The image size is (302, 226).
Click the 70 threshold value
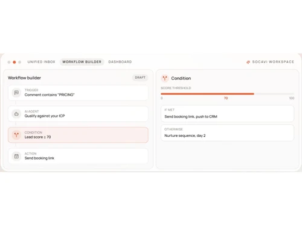tap(226, 98)
